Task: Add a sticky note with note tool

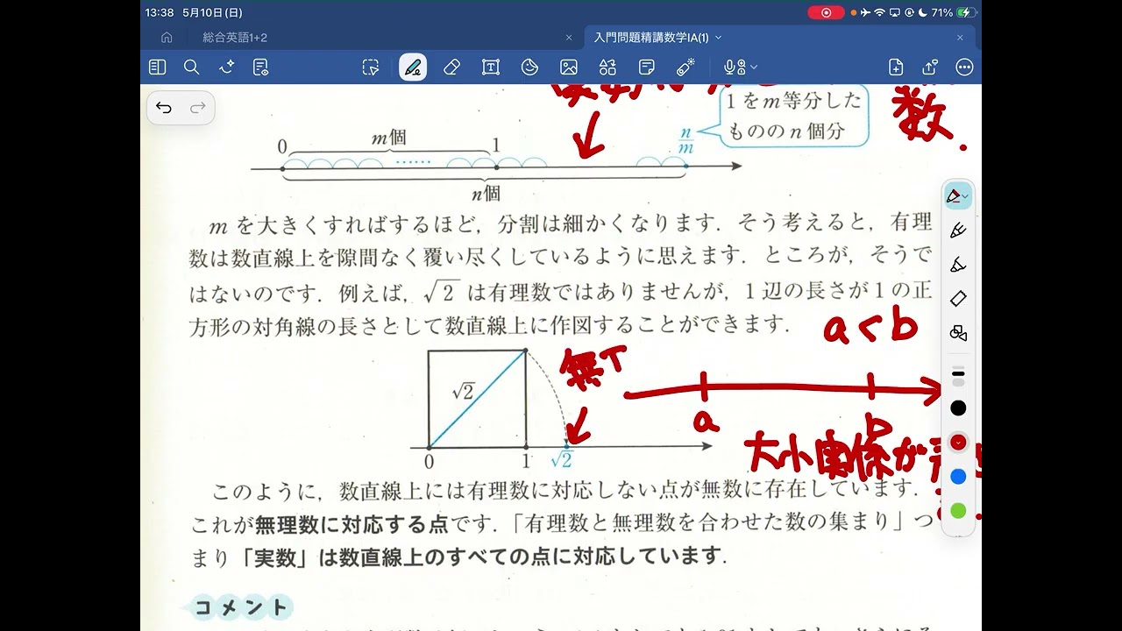Action: point(647,67)
